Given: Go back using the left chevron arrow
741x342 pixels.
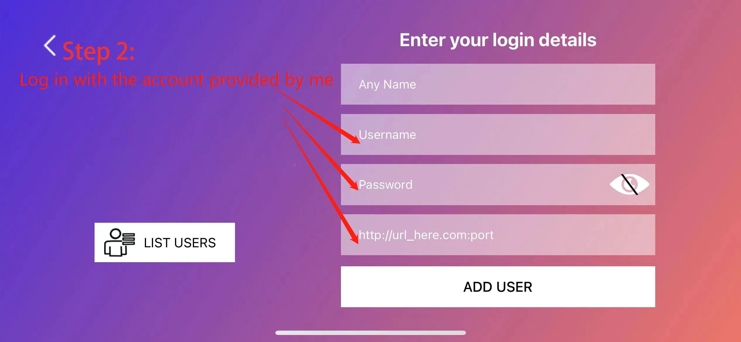Looking at the screenshot, I should pyautogui.click(x=50, y=45).
